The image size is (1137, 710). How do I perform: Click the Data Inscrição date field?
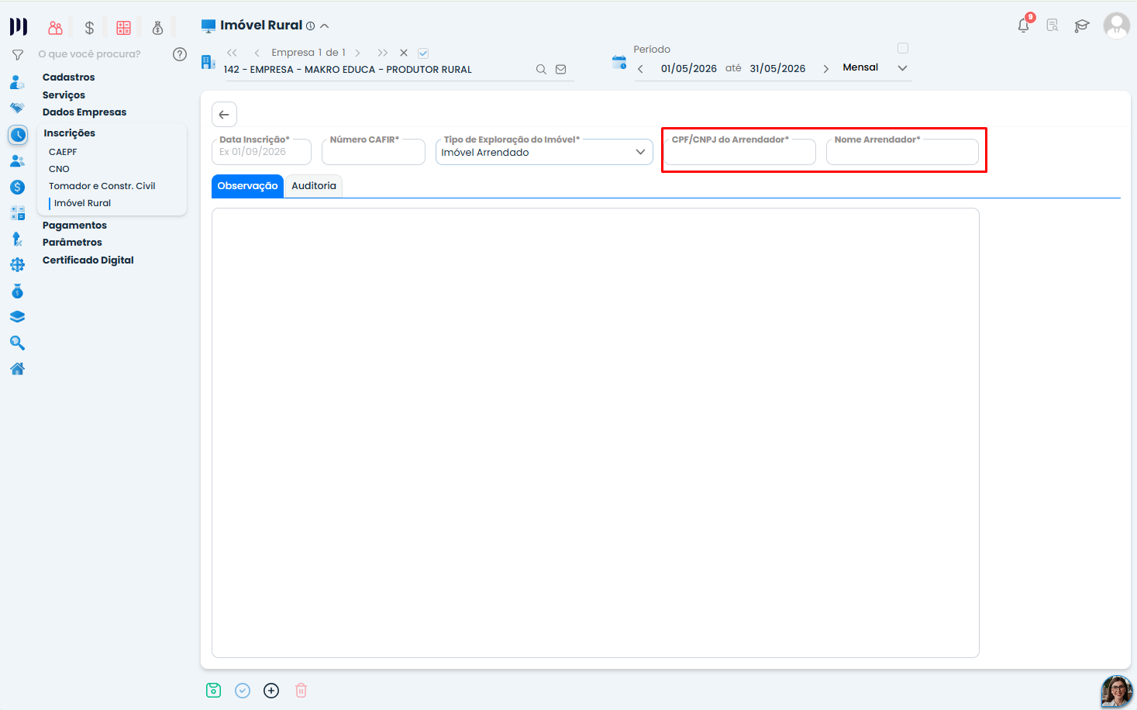coord(261,152)
